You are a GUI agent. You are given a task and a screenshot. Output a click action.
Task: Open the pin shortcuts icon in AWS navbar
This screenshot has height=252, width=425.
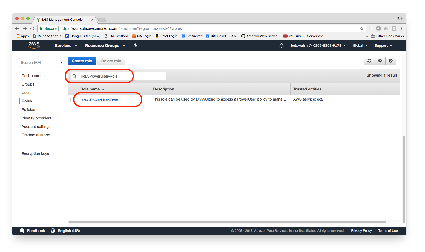point(135,45)
